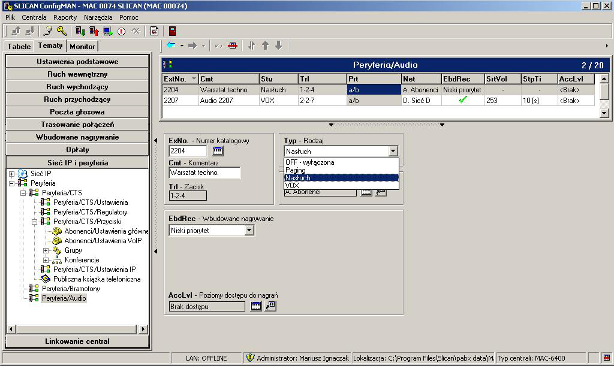Open Poczta głosowa section
The height and width of the screenshot is (366, 614).
pyautogui.click(x=77, y=112)
